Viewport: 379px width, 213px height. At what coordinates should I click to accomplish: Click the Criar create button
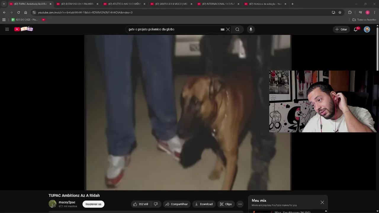(341, 29)
